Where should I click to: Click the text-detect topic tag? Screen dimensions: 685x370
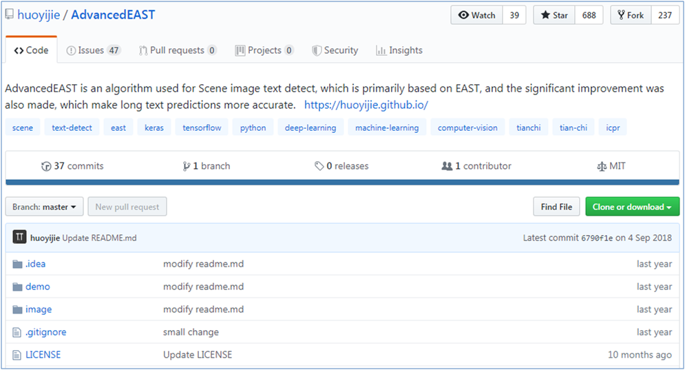click(72, 127)
